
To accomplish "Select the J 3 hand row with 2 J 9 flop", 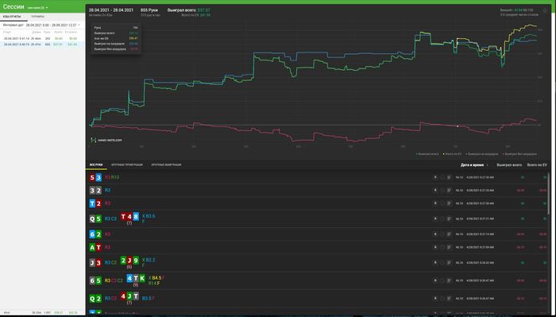I will click(318, 263).
